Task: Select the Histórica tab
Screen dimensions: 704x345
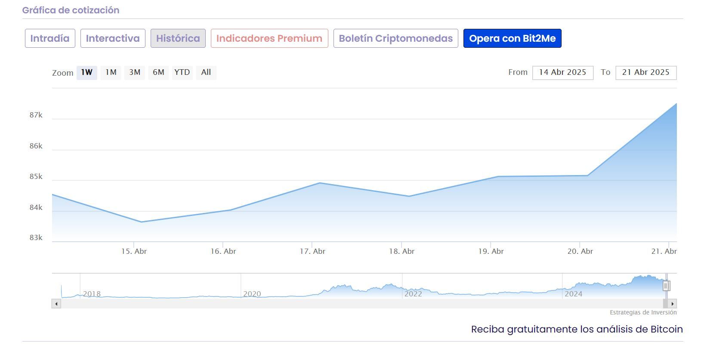Action: point(178,38)
